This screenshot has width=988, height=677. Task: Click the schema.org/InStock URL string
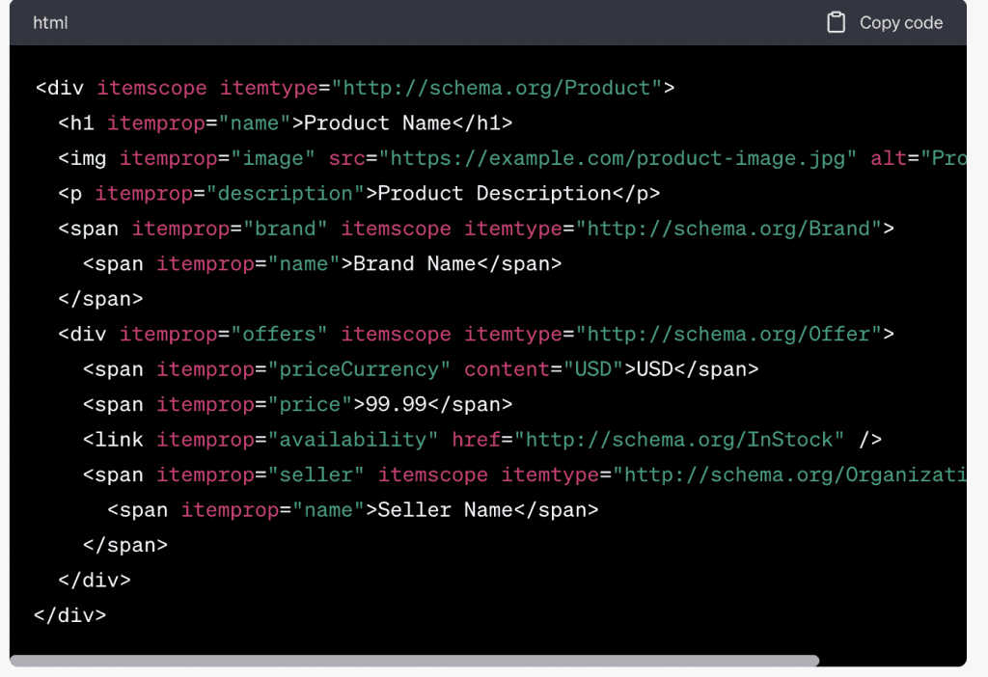[679, 440]
